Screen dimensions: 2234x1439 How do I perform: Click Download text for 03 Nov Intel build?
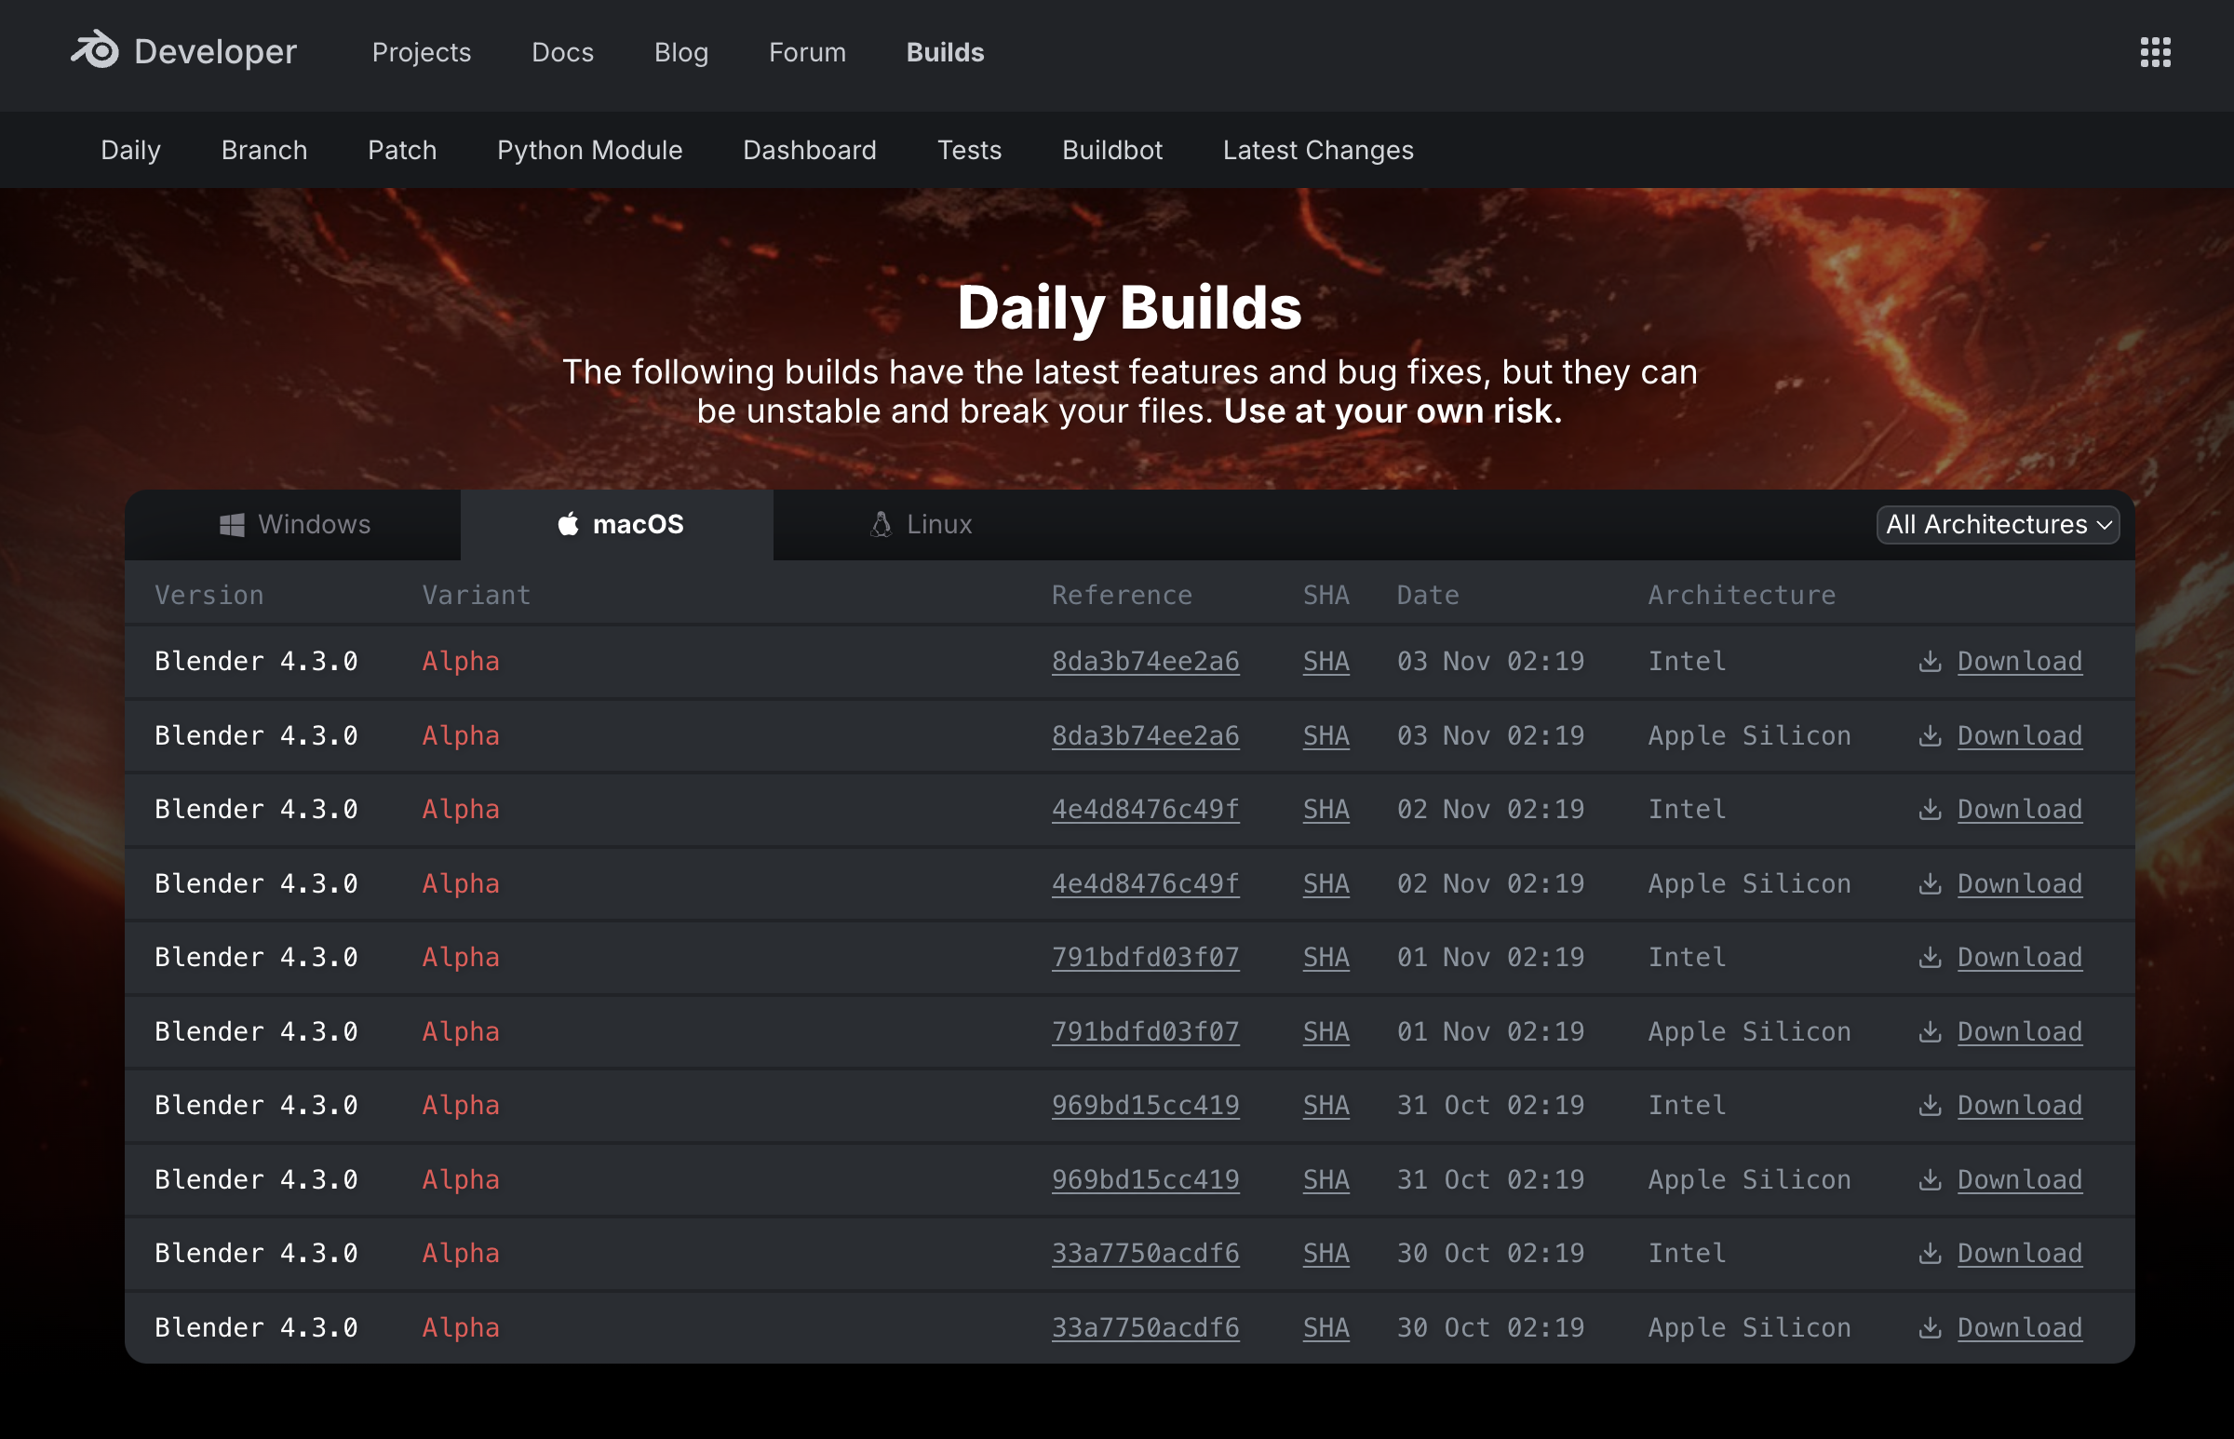coord(2019,662)
